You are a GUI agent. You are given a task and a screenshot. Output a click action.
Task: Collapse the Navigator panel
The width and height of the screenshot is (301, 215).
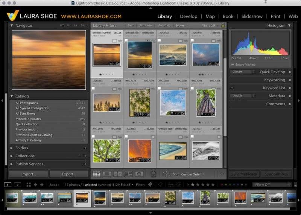coord(12,25)
